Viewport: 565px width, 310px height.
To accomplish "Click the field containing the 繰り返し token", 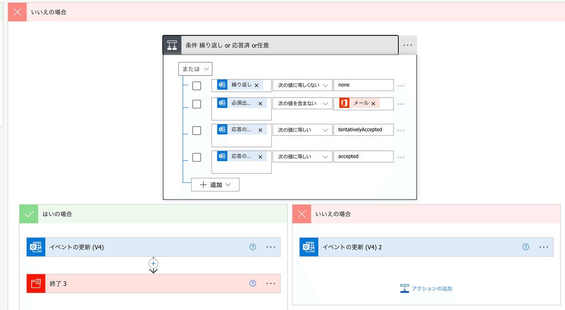I will click(x=242, y=85).
